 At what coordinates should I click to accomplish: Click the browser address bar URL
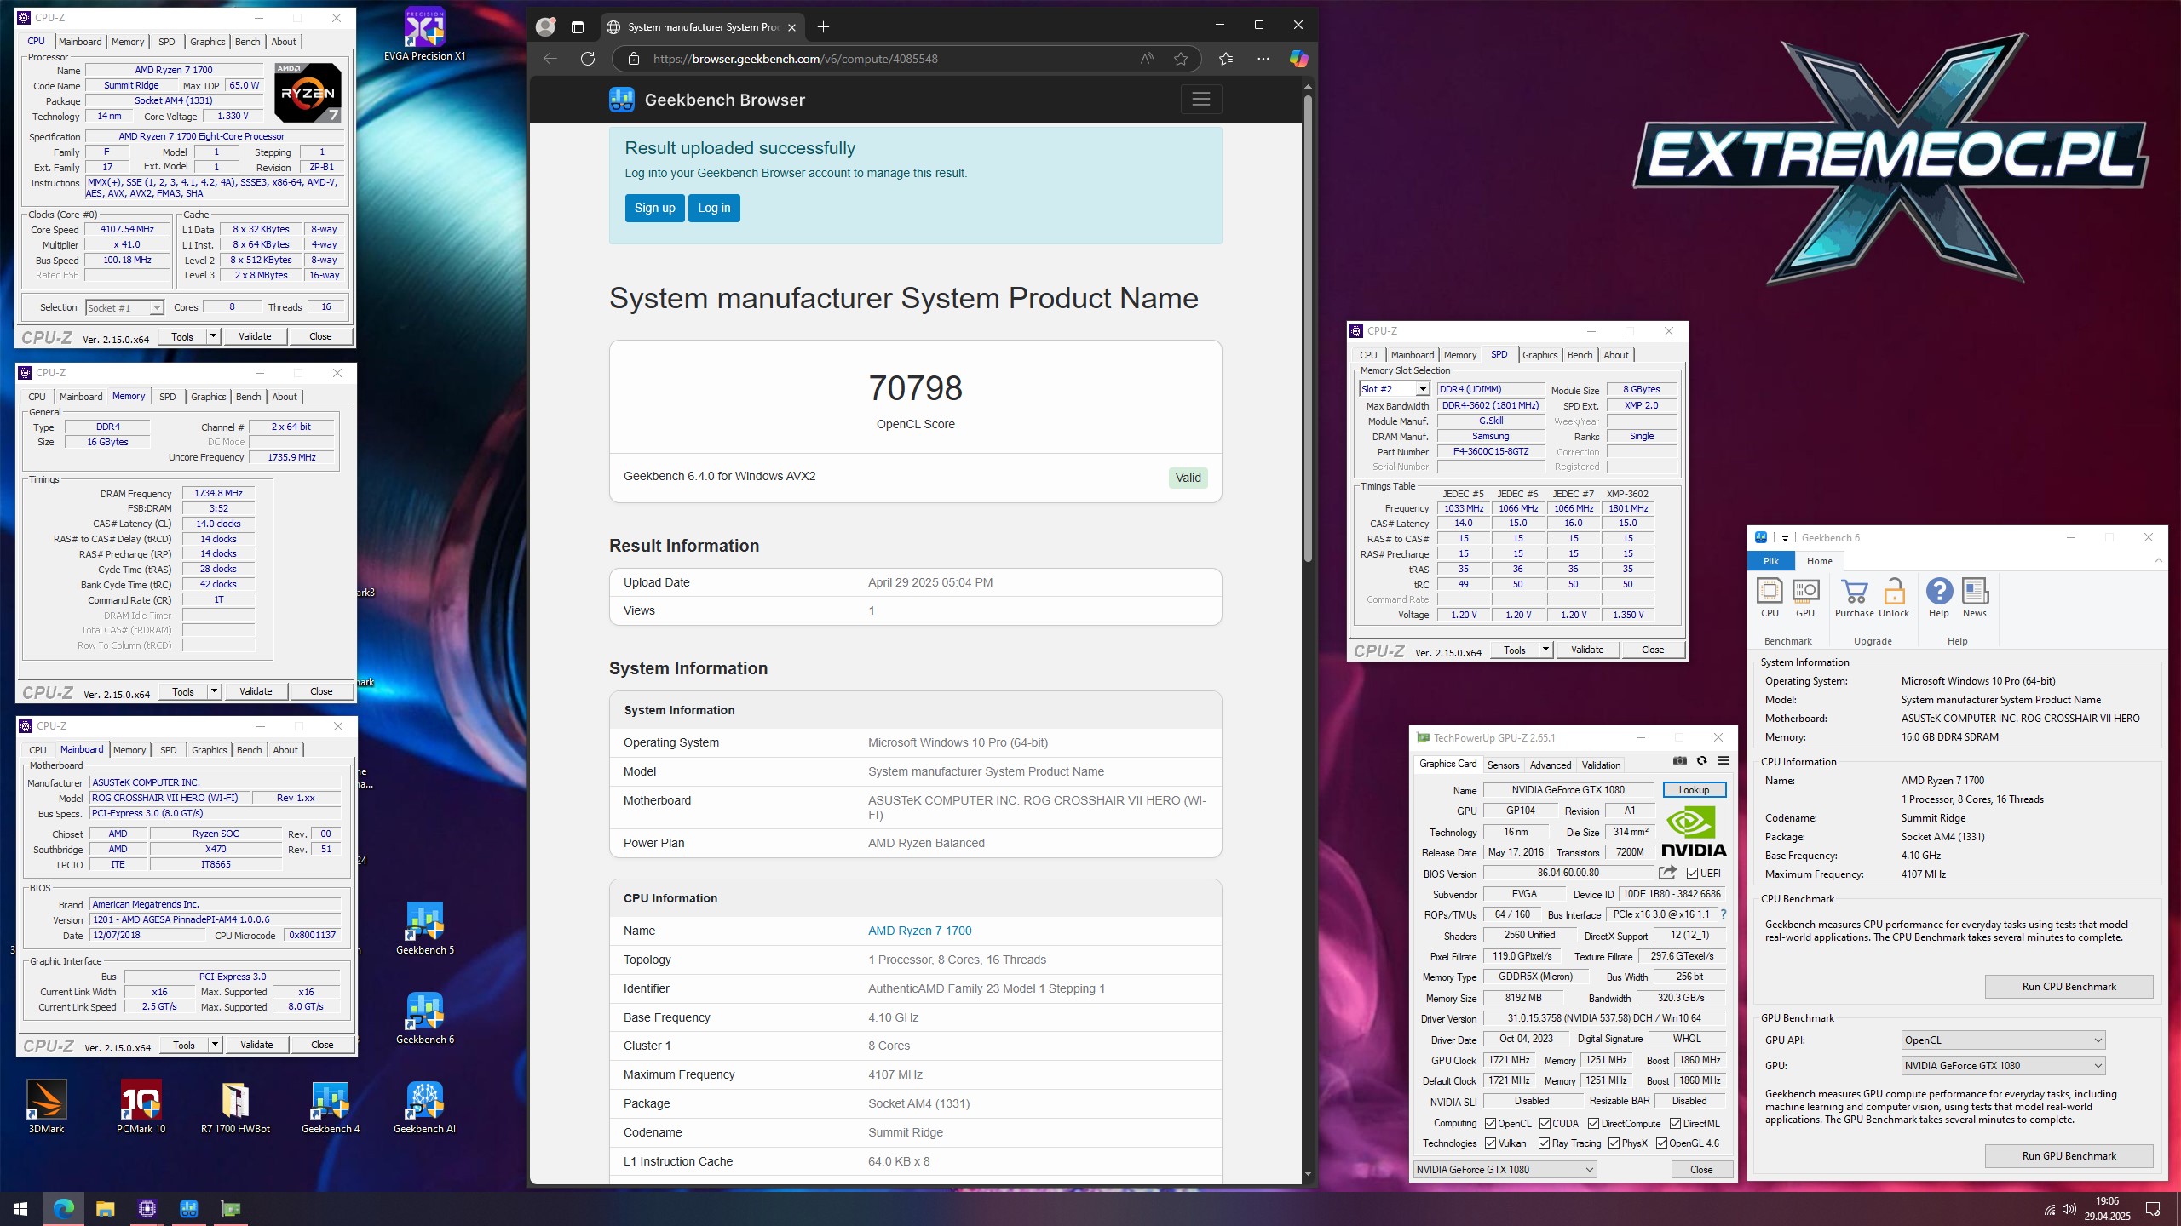click(x=795, y=59)
